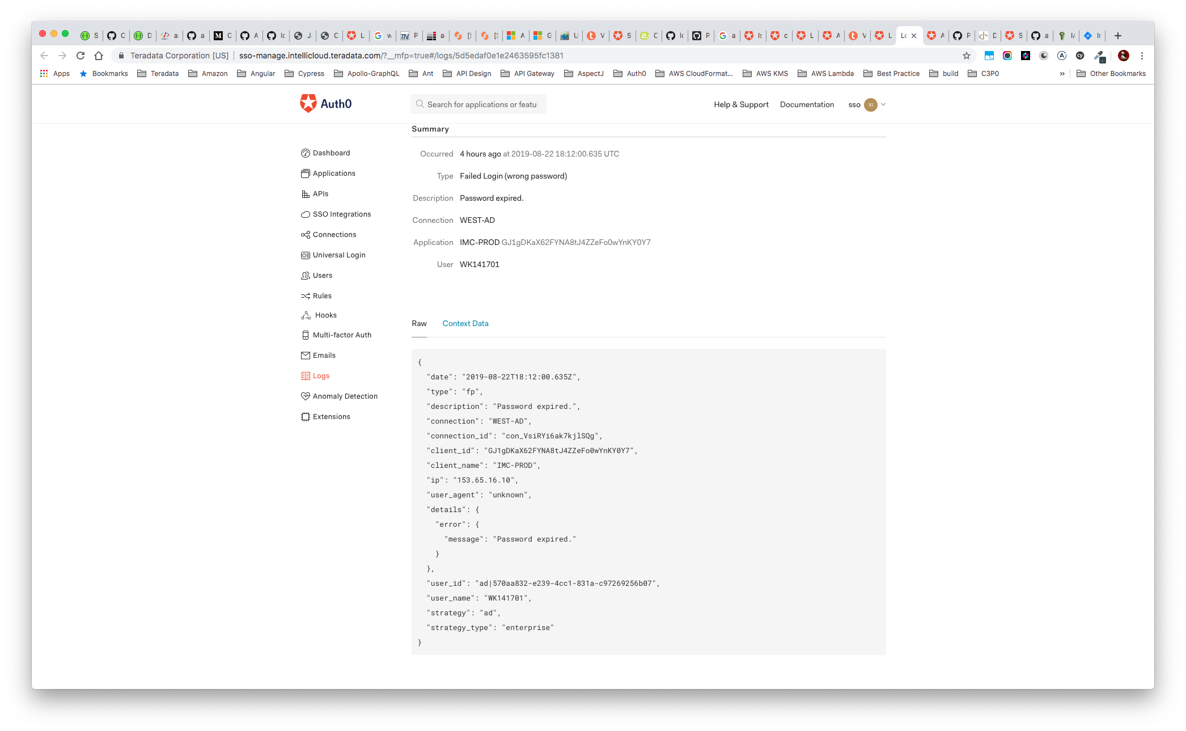Open Universal Login settings

339,255
